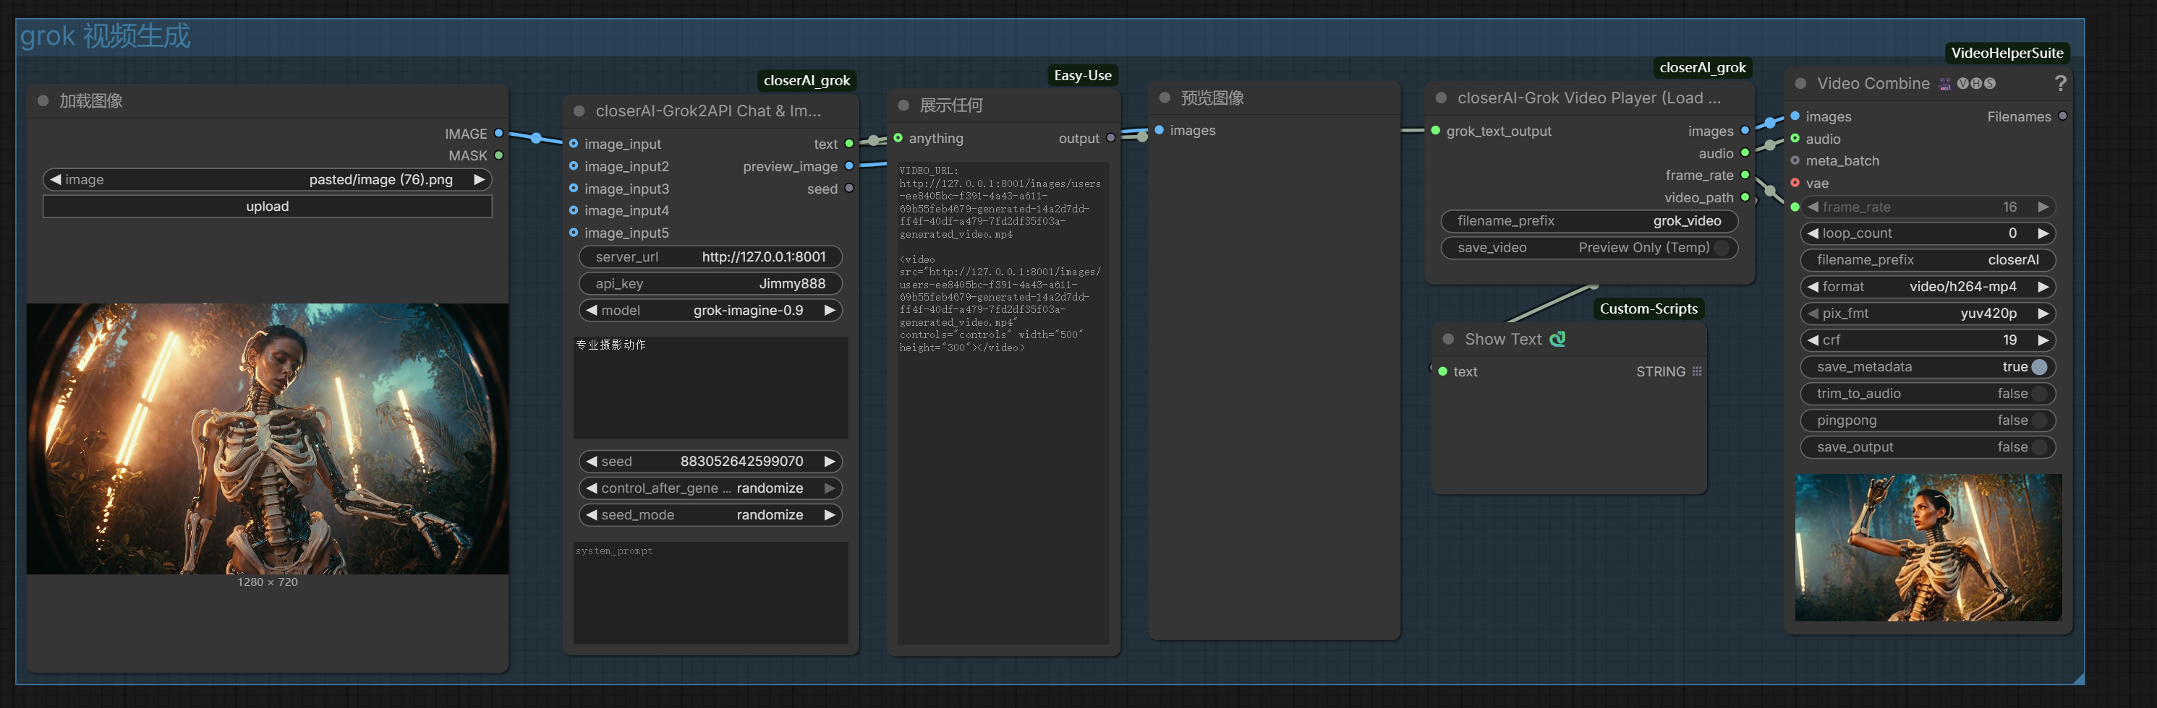Click the system_prompt text area

[710, 593]
